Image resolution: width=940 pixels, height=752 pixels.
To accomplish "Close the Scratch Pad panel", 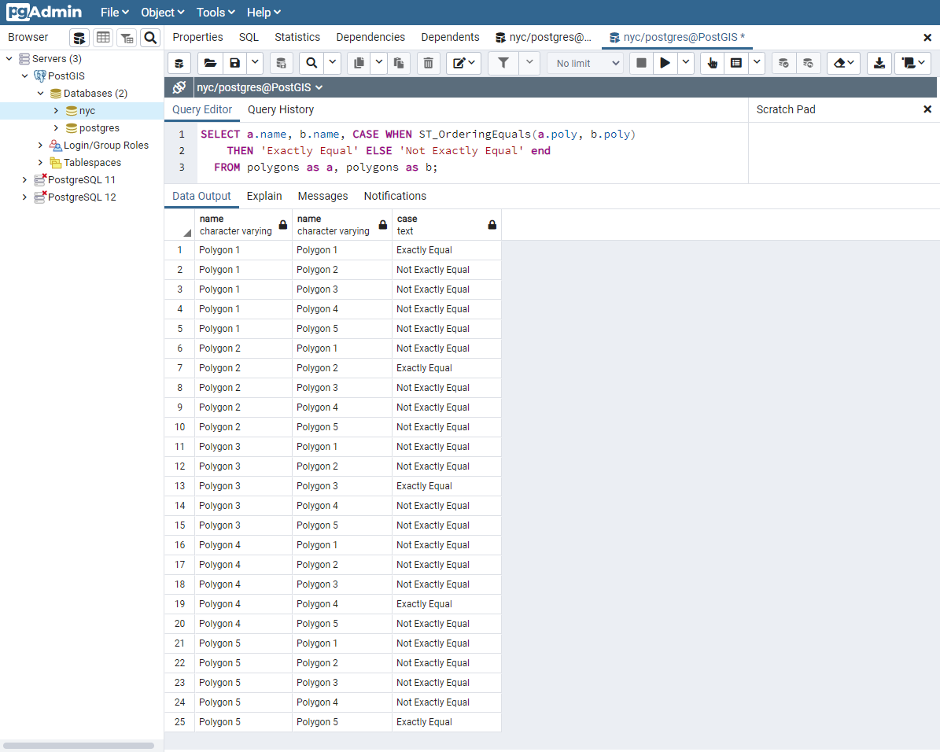I will [927, 109].
